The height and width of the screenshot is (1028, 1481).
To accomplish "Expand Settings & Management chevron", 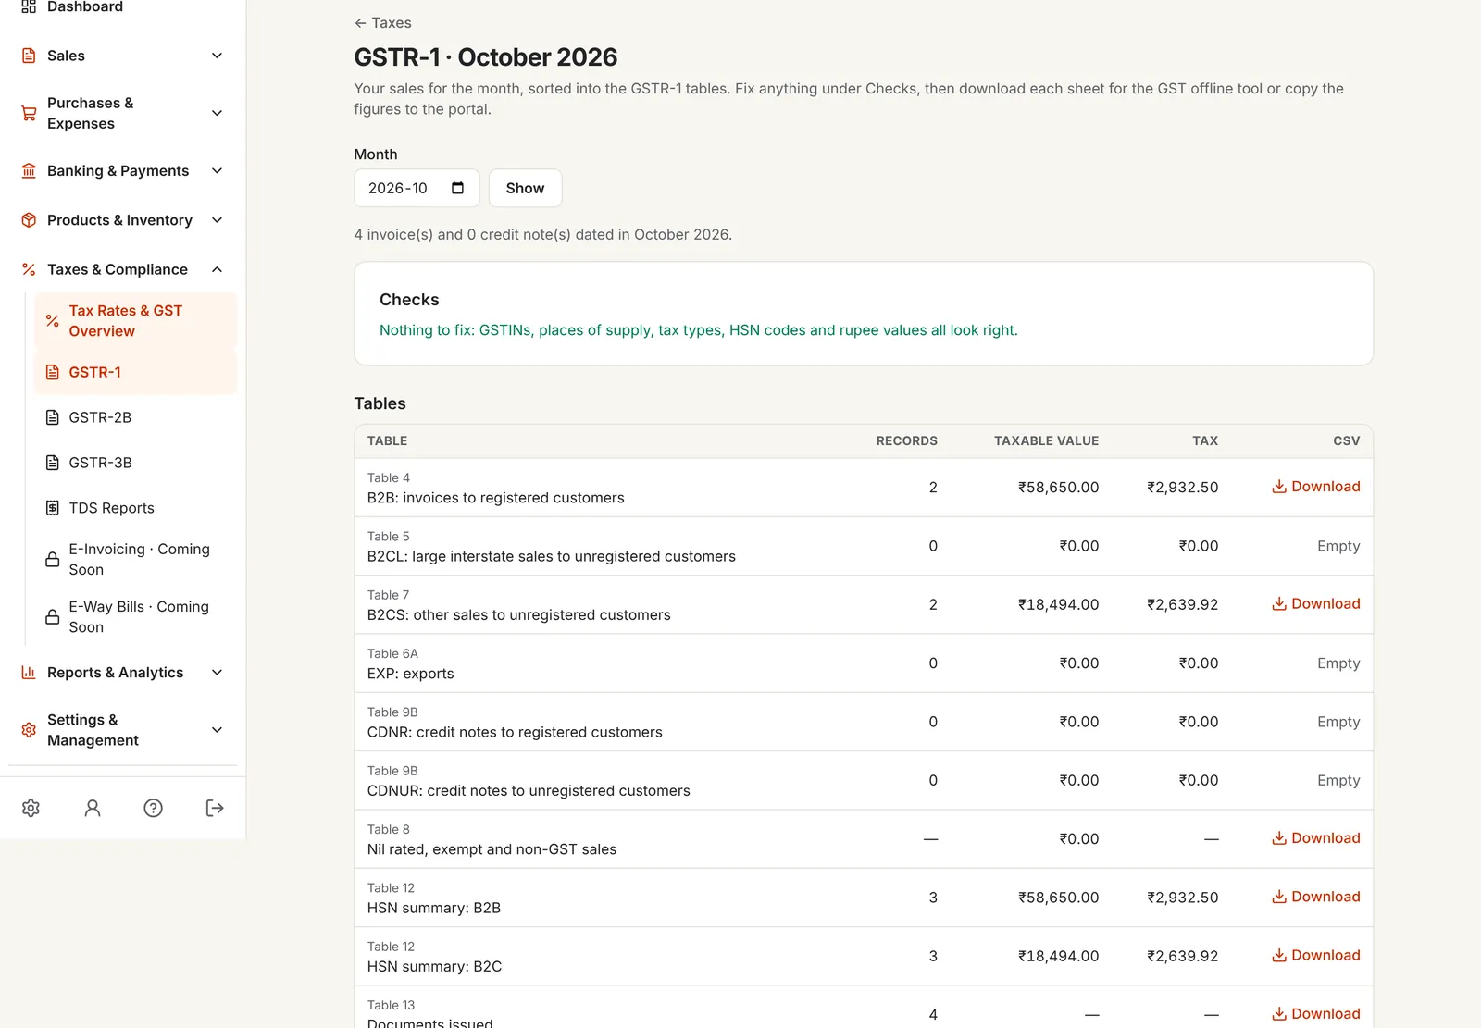I will (217, 730).
